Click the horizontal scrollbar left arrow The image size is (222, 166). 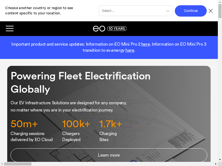[2, 164]
